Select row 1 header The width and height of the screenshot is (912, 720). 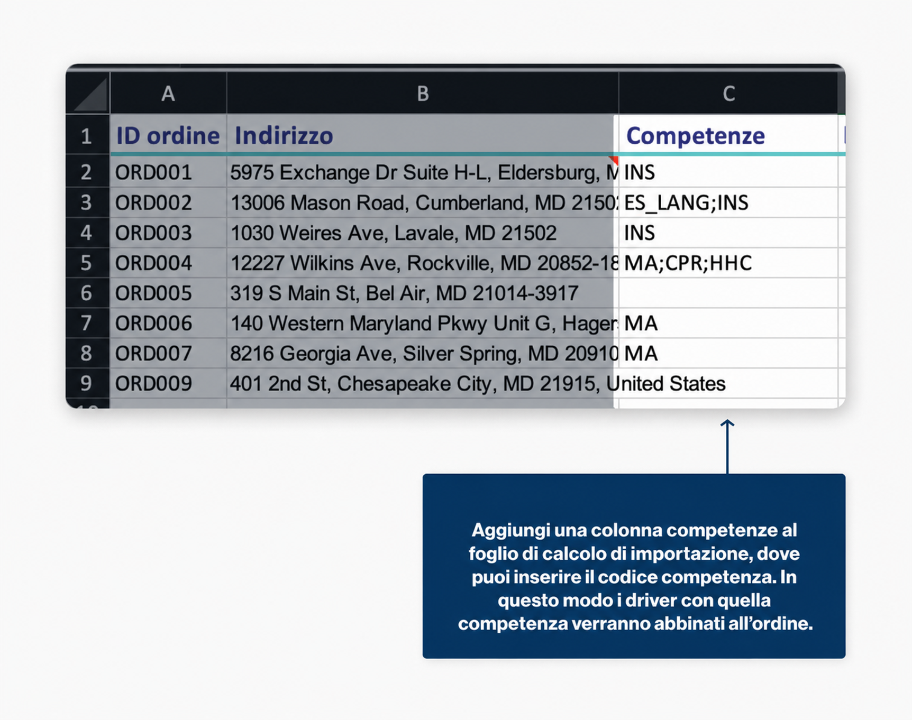(87, 135)
